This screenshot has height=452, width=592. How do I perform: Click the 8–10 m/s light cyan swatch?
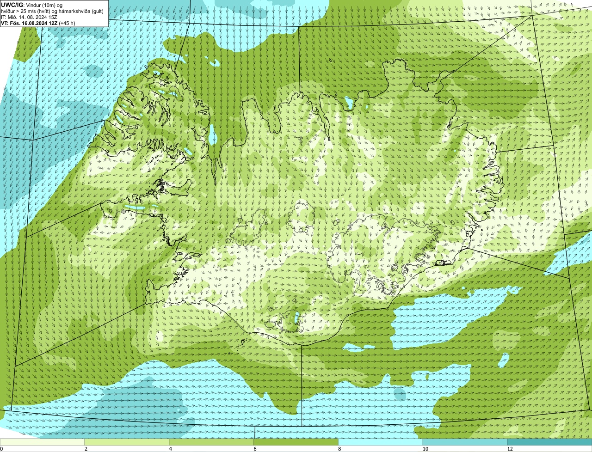381,442
